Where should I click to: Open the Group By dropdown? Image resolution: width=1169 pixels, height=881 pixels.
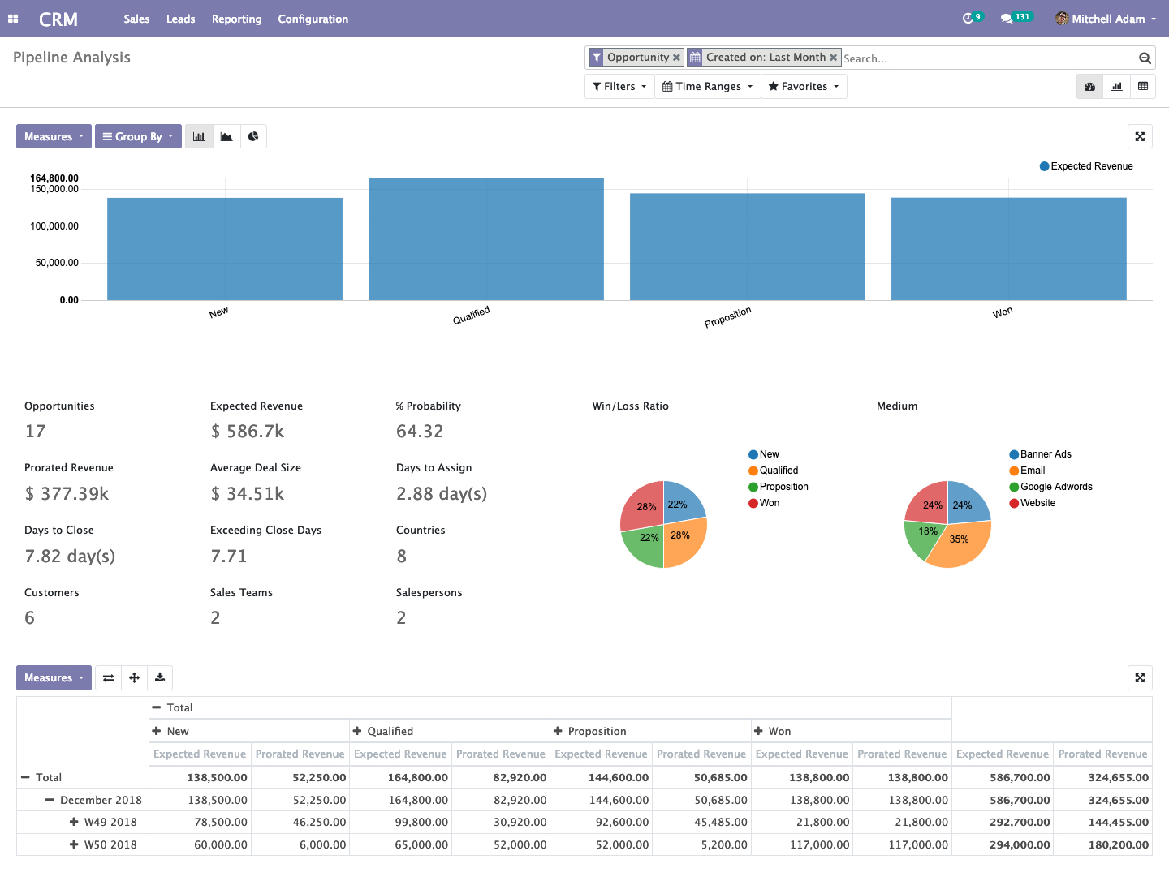(x=138, y=136)
